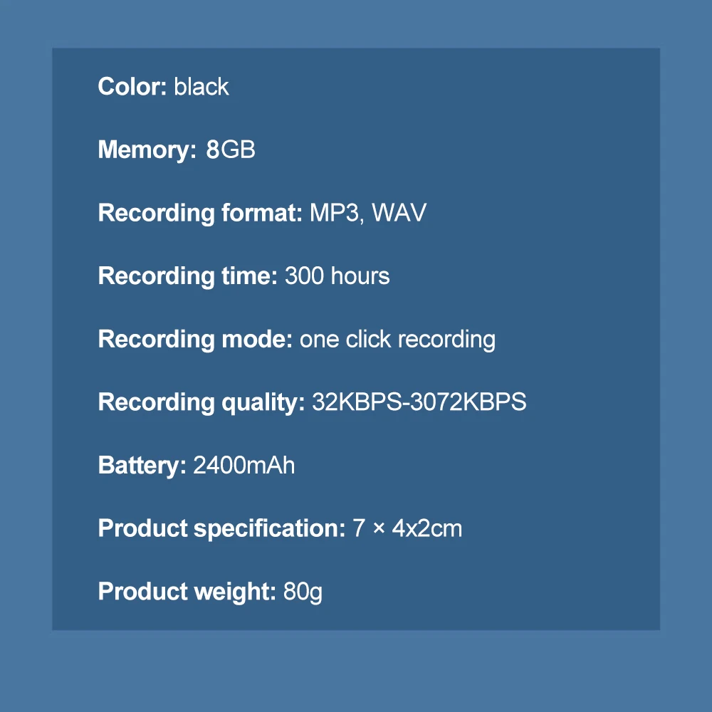Screen dimensions: 712x712
Task: Click the "Battery:" label
Action: pyautogui.click(x=142, y=466)
